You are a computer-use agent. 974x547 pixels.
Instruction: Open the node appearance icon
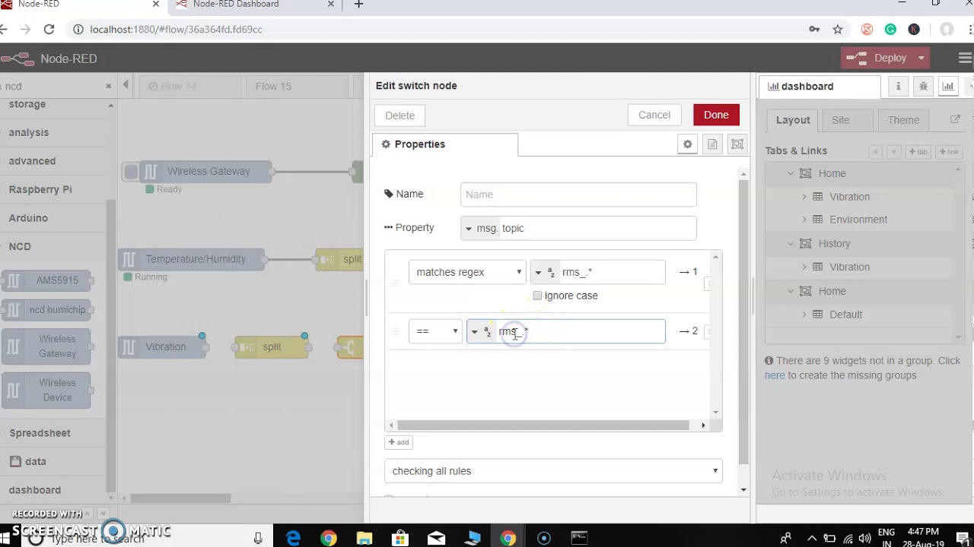pyautogui.click(x=737, y=144)
